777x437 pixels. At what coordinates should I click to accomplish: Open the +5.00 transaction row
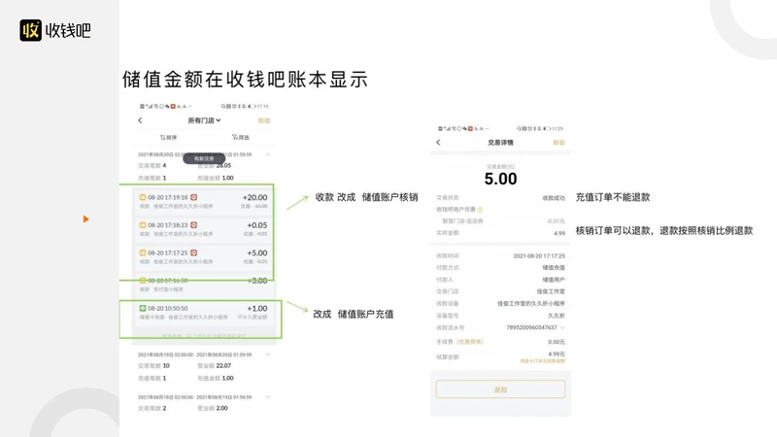point(204,256)
